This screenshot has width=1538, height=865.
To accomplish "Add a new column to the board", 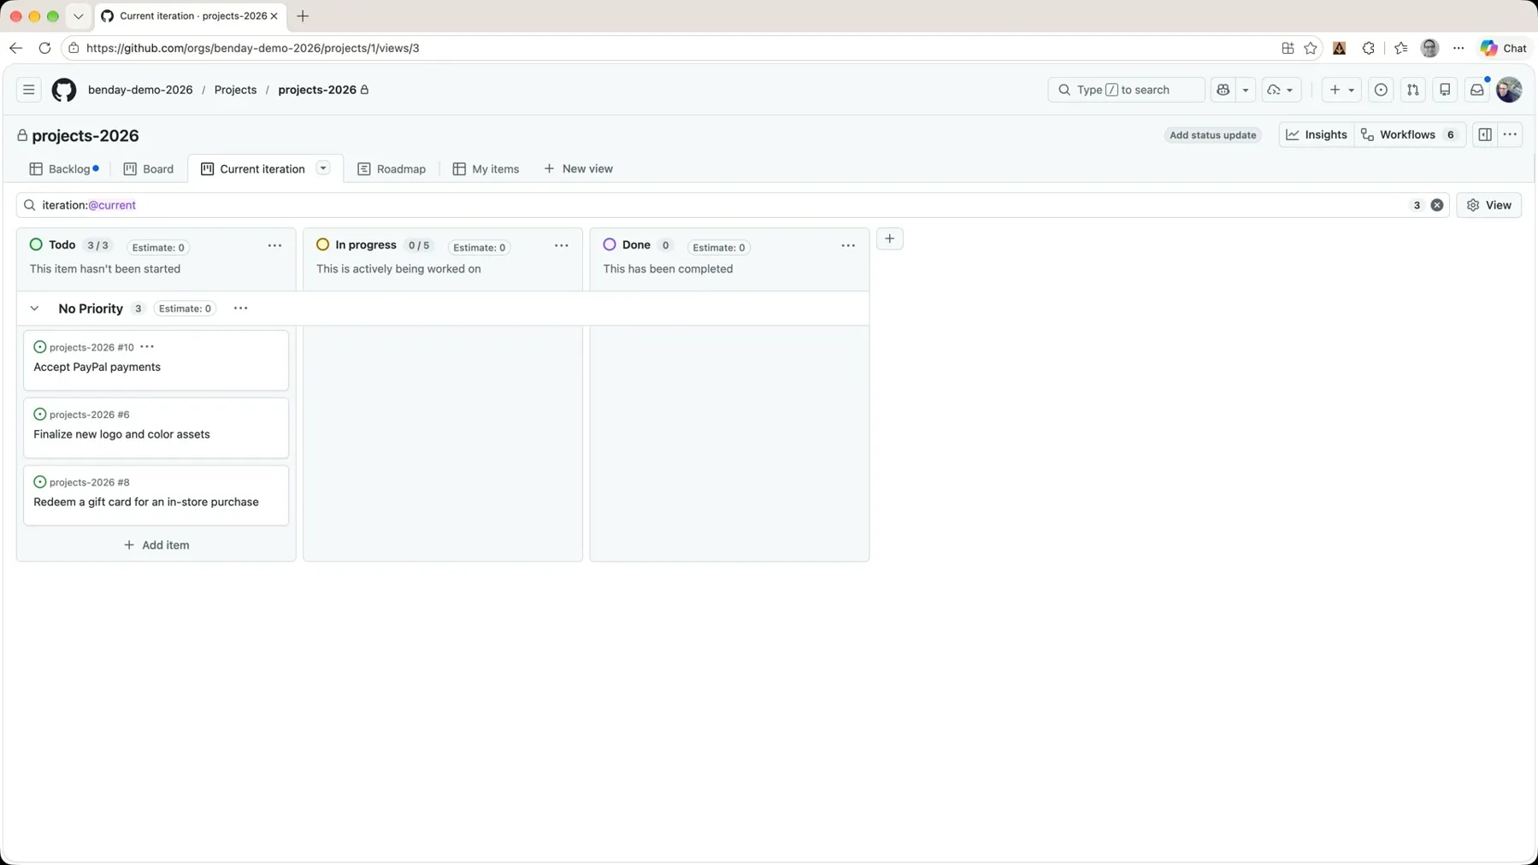I will [x=890, y=239].
